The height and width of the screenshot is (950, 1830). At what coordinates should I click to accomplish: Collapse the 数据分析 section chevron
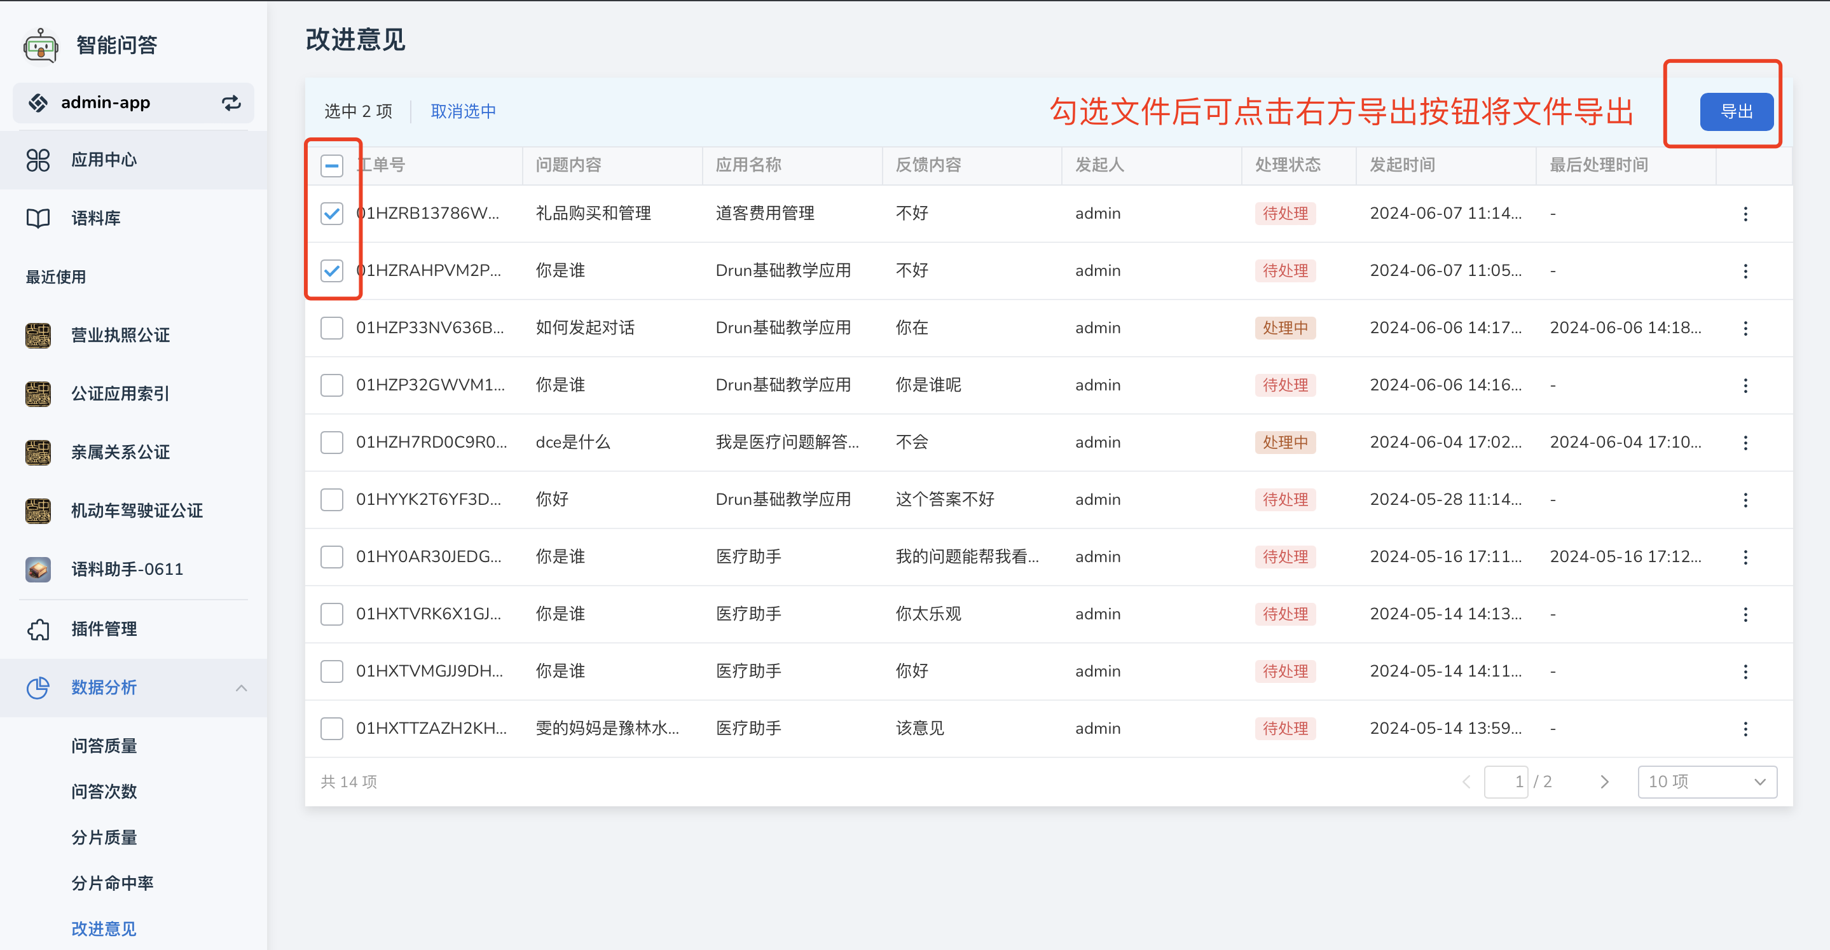tap(242, 688)
